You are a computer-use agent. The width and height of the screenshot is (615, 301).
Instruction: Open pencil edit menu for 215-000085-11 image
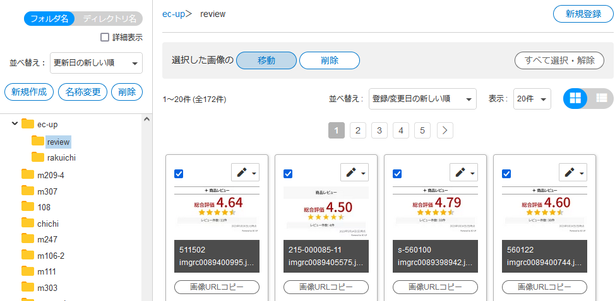click(x=354, y=173)
